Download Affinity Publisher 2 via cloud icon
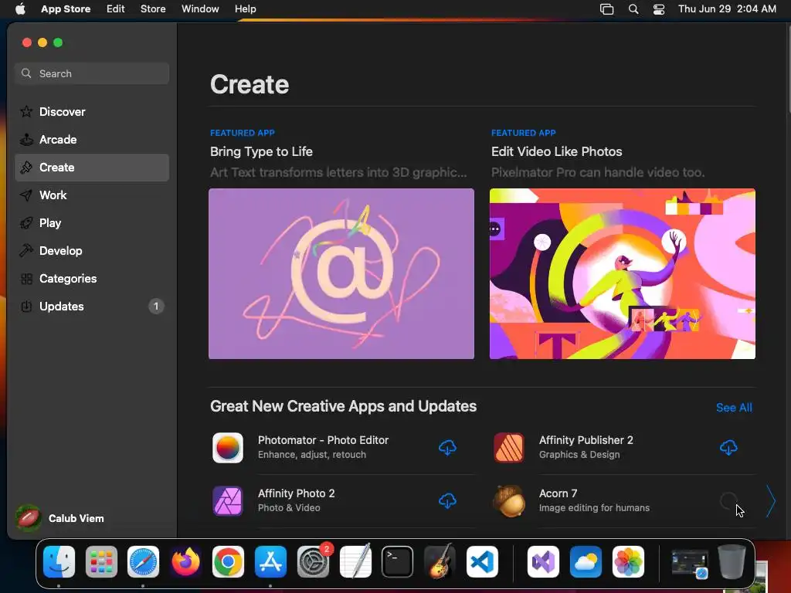This screenshot has width=791, height=593. 728,447
